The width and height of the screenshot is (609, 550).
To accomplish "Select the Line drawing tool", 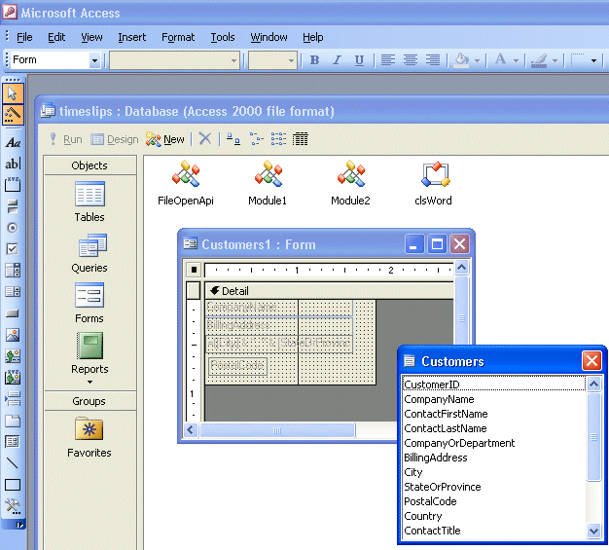I will 13,463.
